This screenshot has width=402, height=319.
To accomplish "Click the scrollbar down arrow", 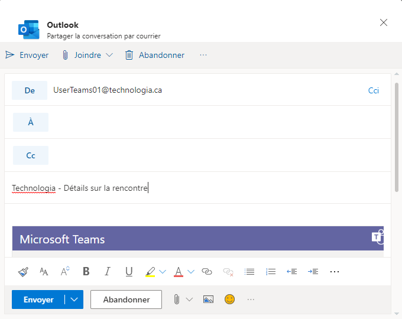I will click(x=397, y=314).
